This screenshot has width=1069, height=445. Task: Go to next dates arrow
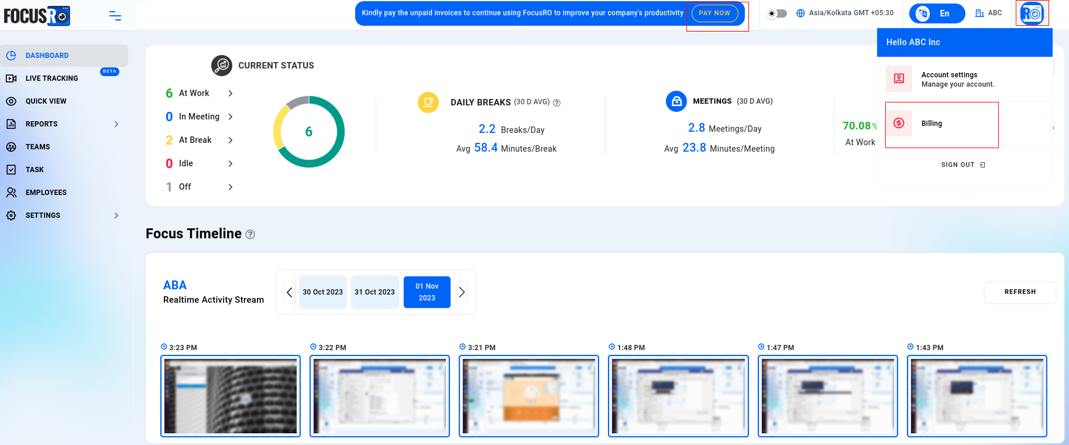pos(462,292)
